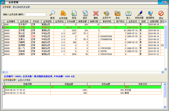169x111 pixels.
Task: Select member 王东君 row
Action: pos(83,30)
